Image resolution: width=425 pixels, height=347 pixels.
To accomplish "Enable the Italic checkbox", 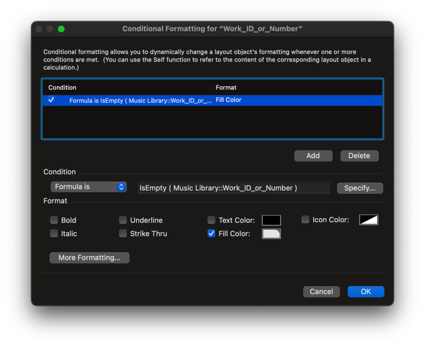I will [54, 233].
